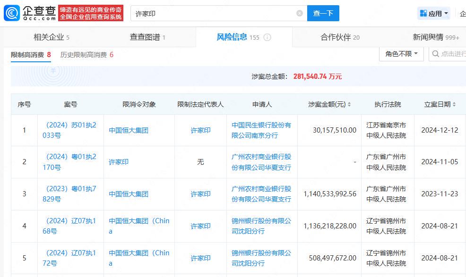Select the 合作伙伴 tab
This screenshot has height=277, width=466.
[339, 37]
